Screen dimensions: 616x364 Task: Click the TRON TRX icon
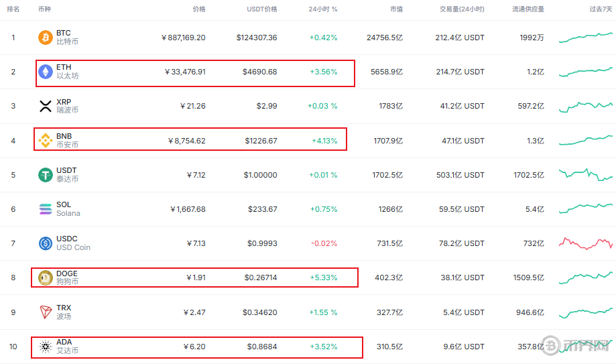point(46,312)
